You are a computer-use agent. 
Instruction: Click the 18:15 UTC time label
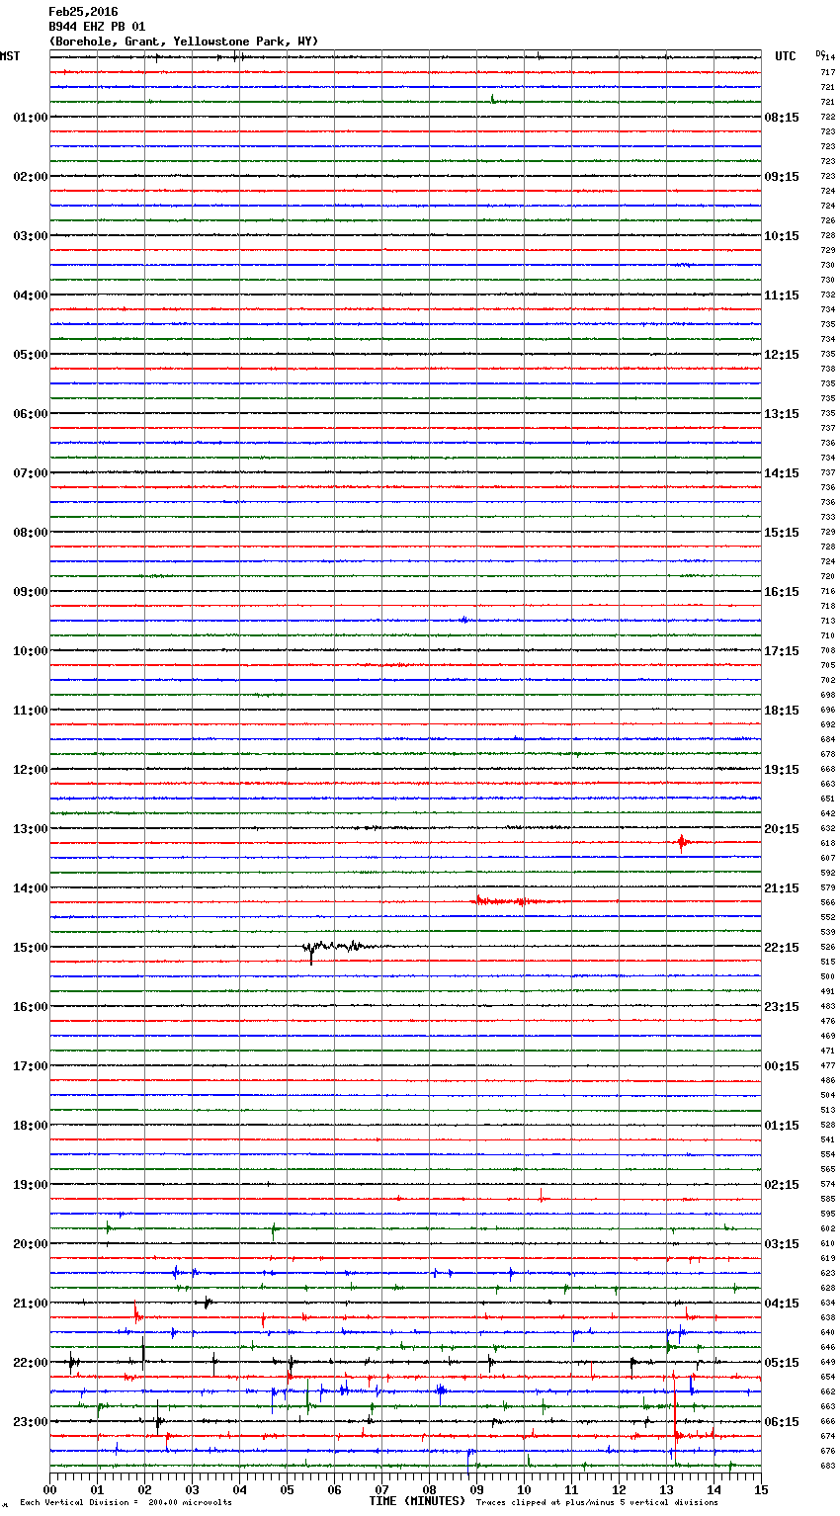(x=782, y=711)
